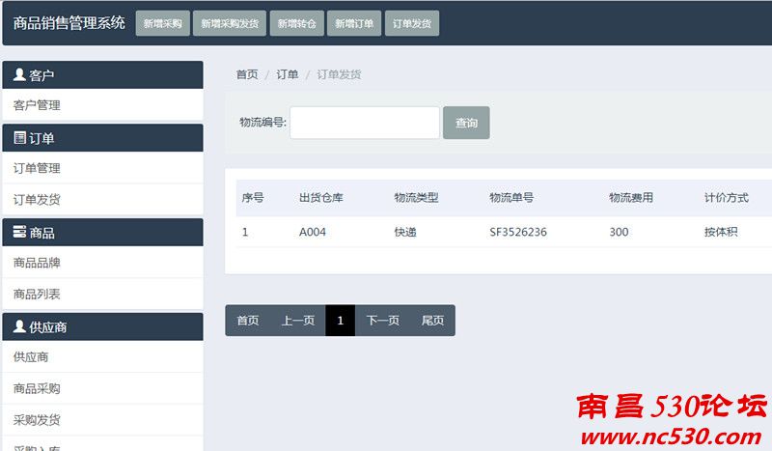
Task: Click the icon beside 商品 sidebar header
Action: 19,233
